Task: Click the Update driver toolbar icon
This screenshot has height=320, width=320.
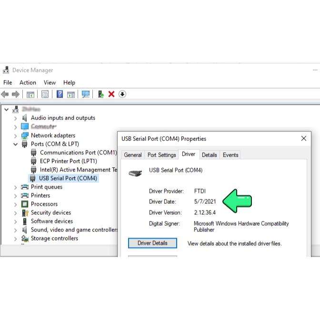Action: point(100,94)
